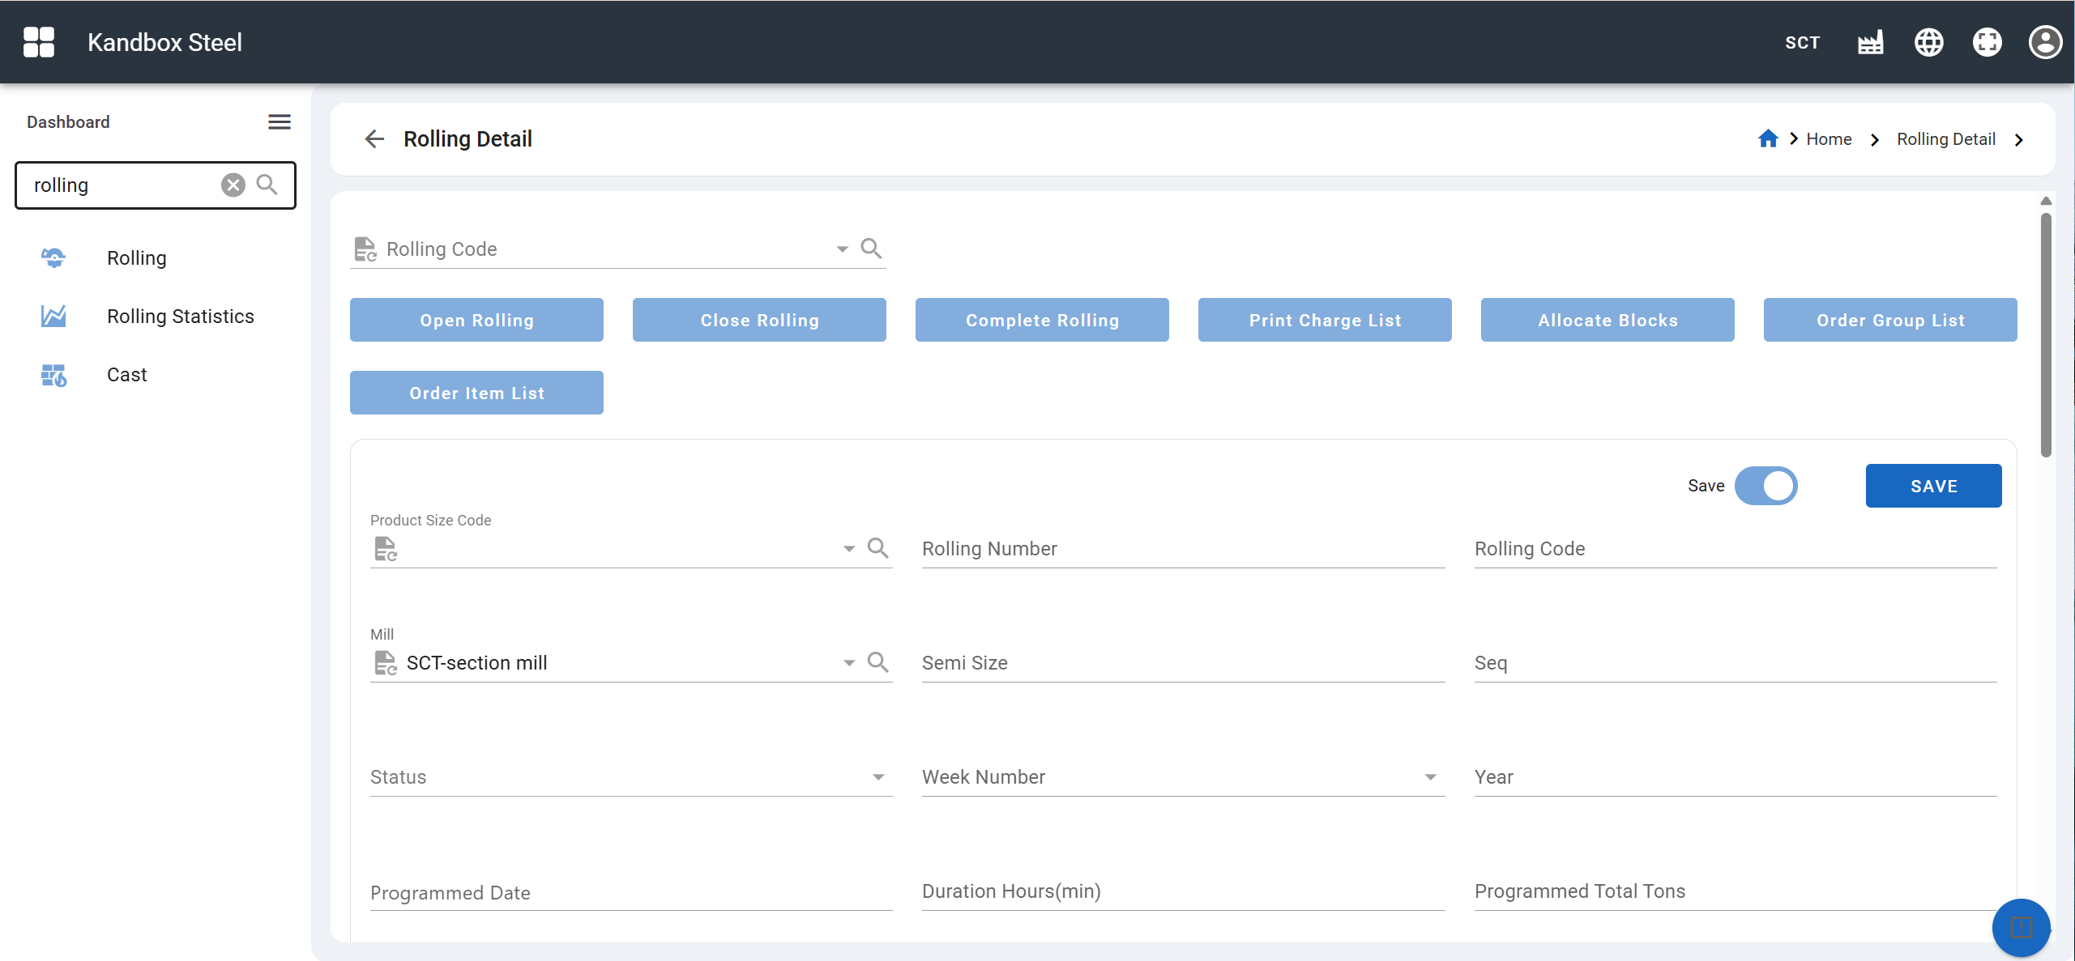
Task: Expand the Status dropdown
Action: 877,777
